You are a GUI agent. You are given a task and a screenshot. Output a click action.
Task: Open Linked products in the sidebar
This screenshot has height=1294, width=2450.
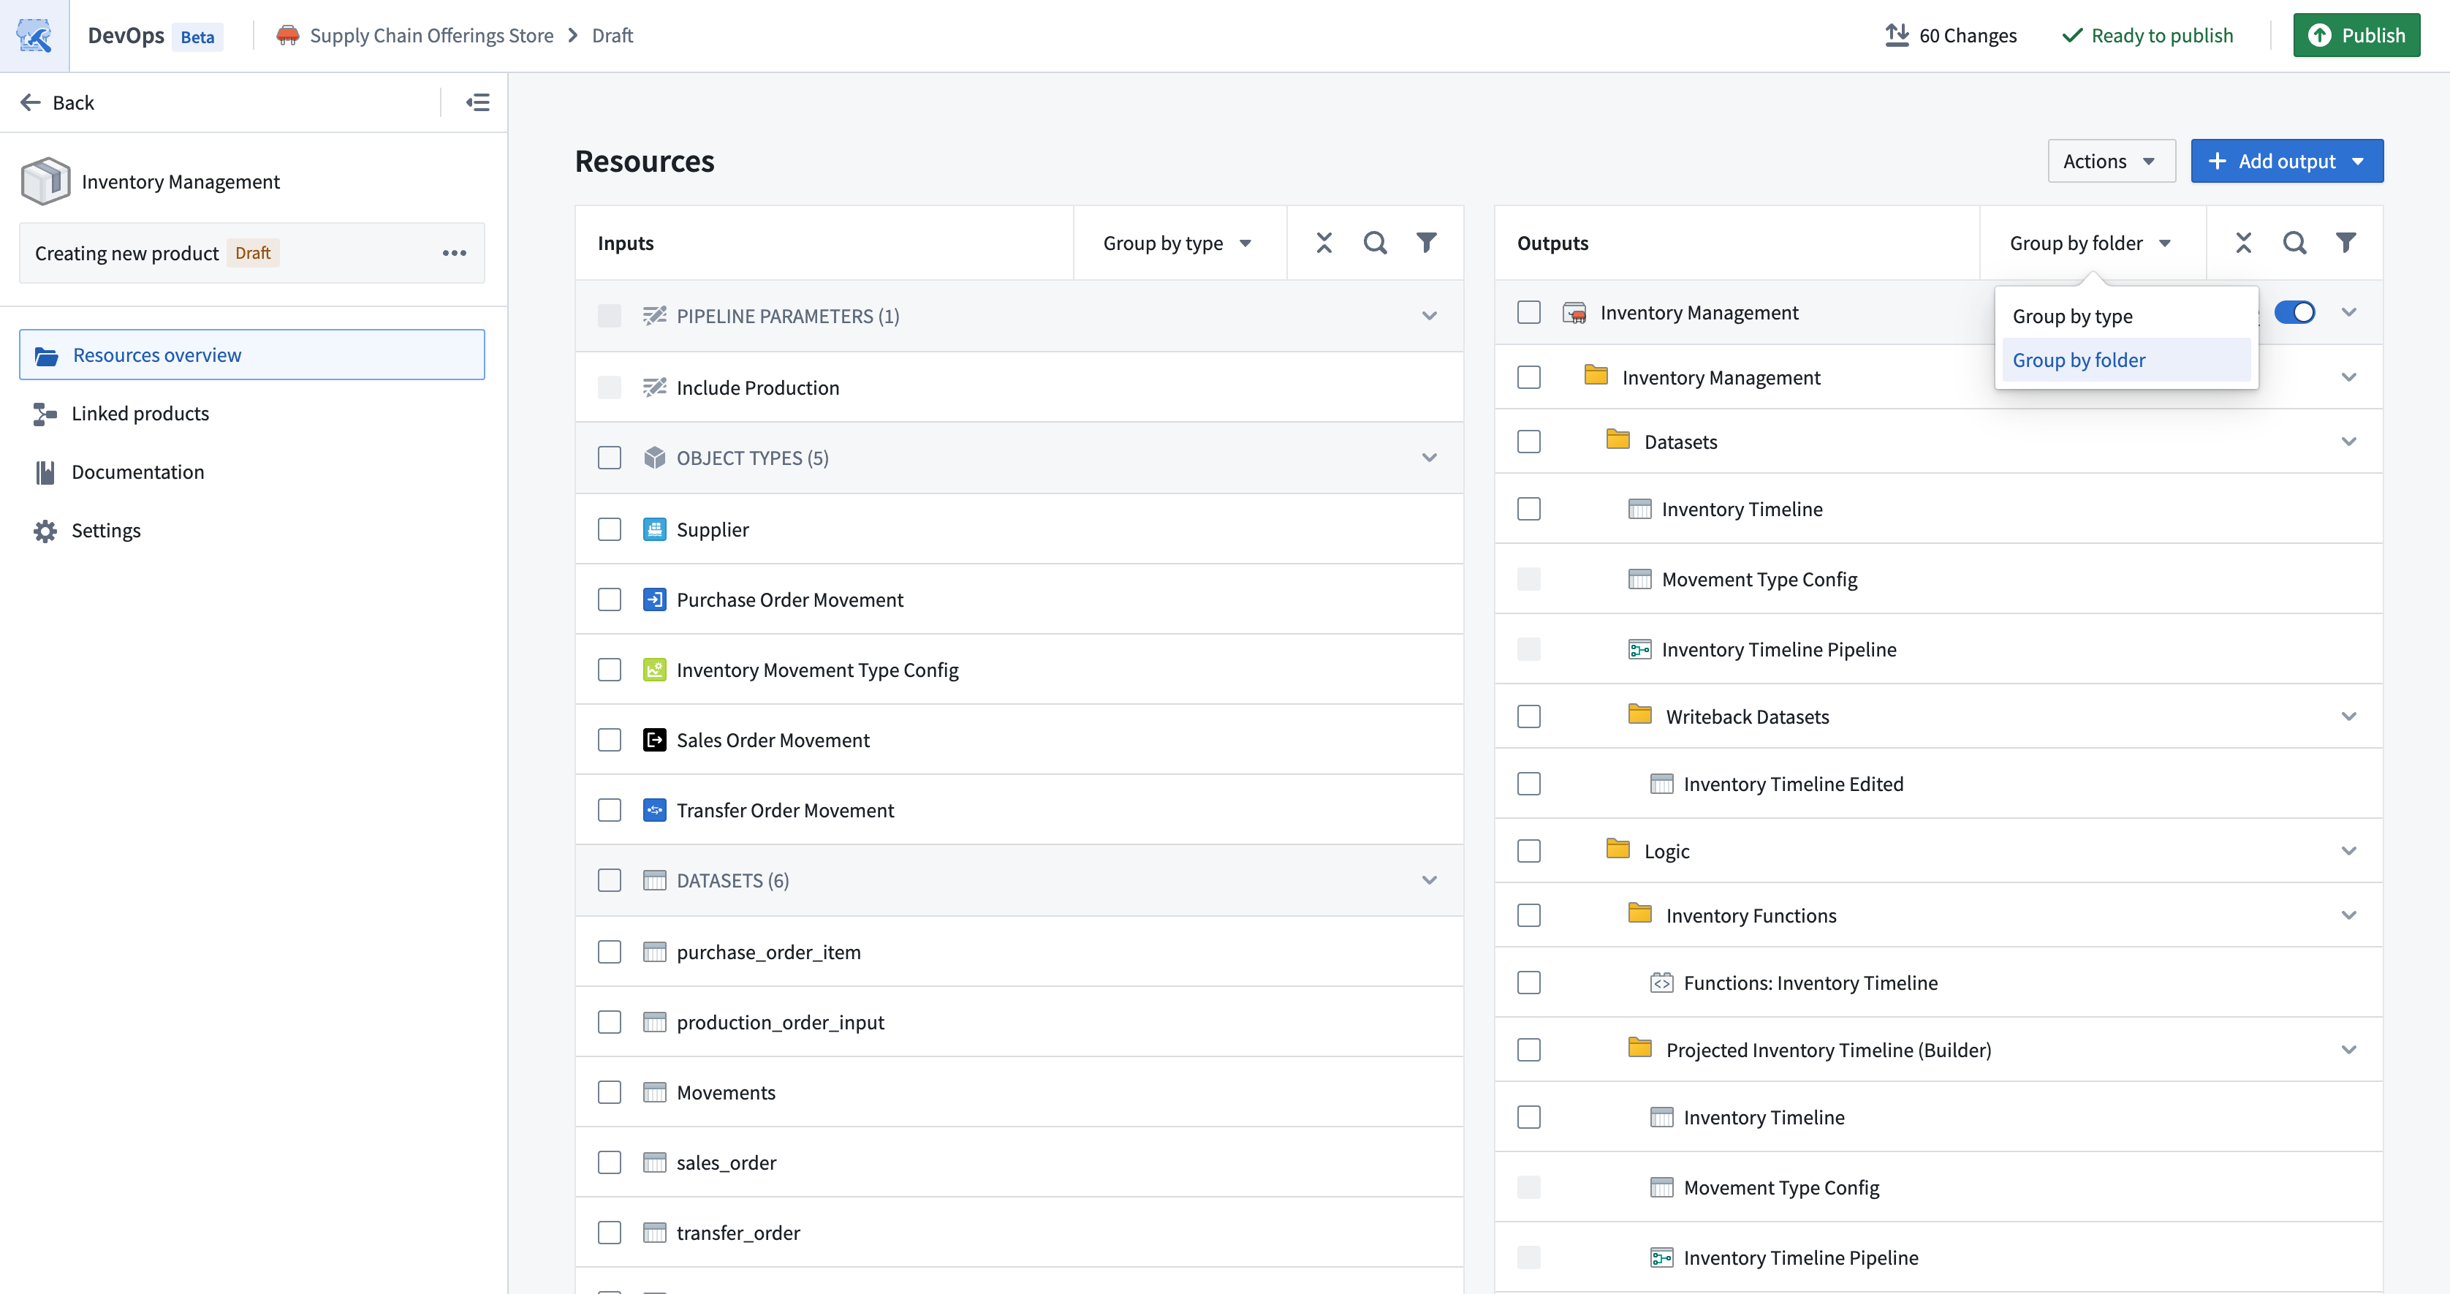coord(251,413)
